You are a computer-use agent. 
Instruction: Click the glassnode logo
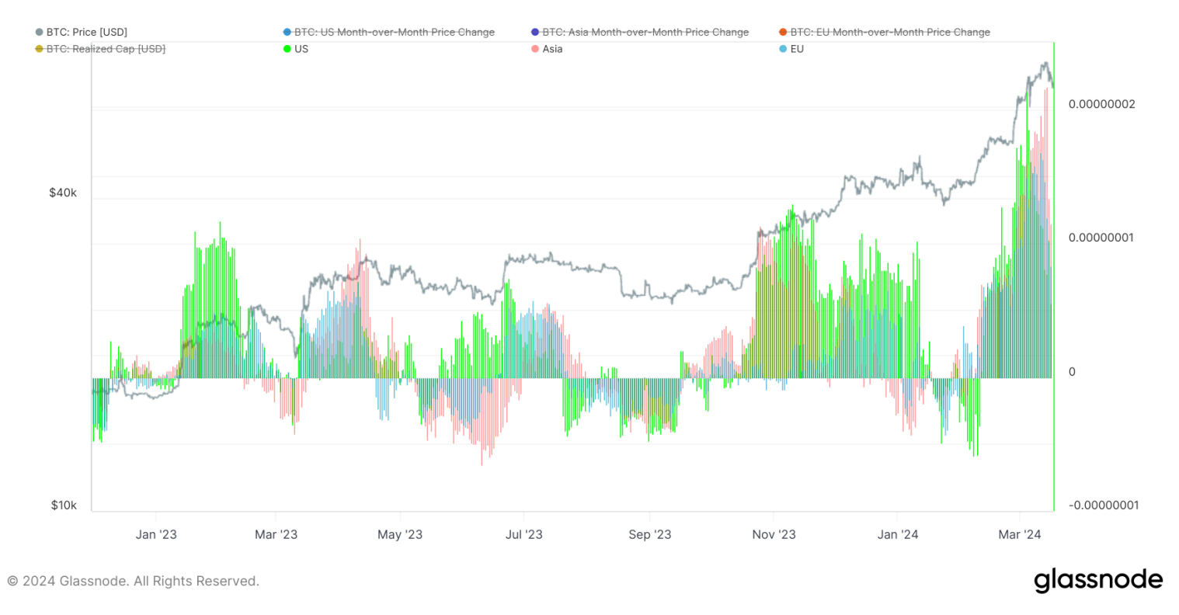(x=1098, y=581)
